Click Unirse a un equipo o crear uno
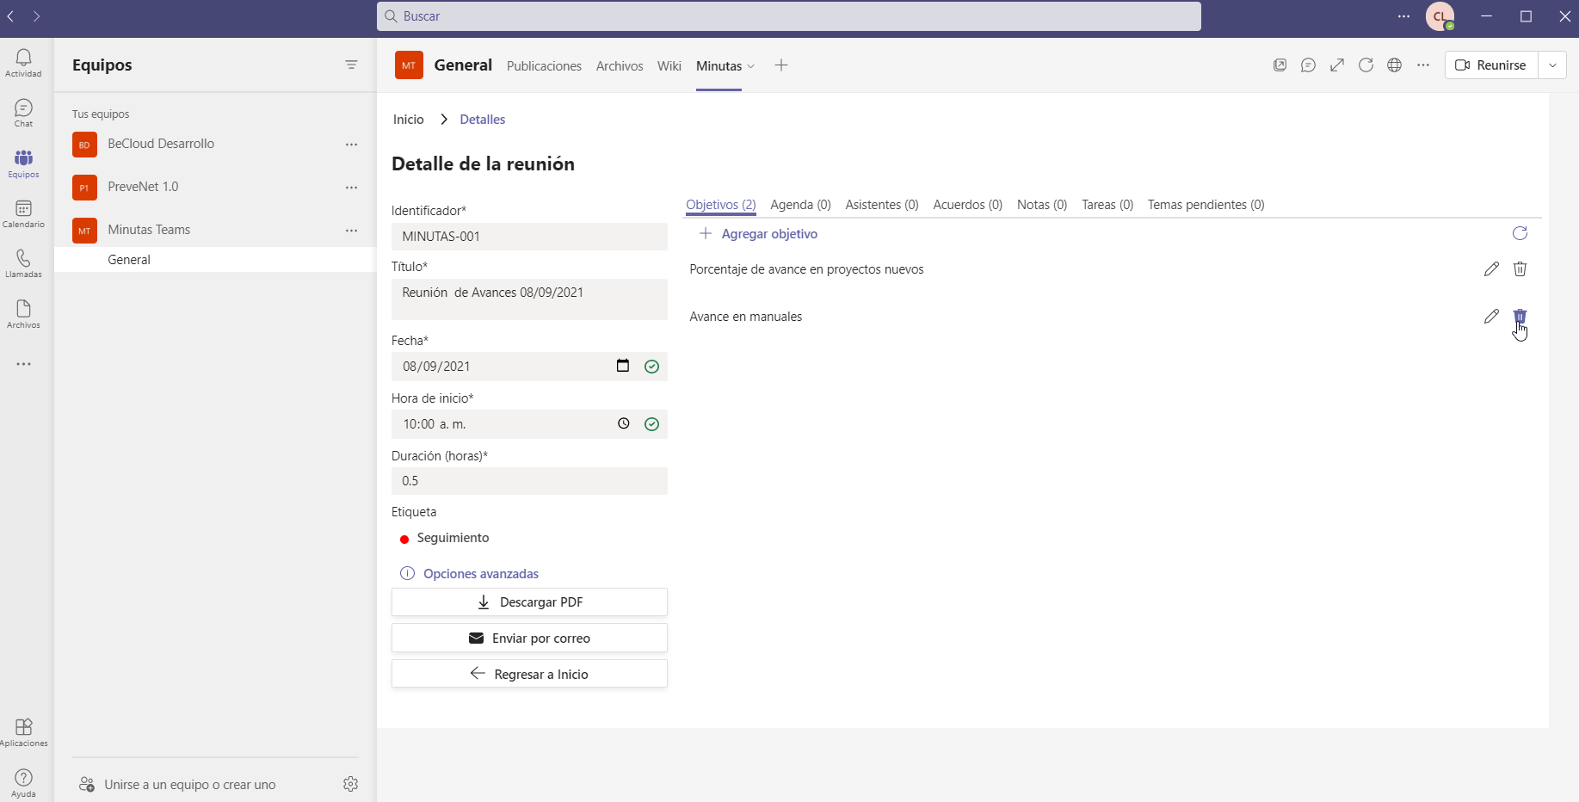This screenshot has width=1579, height=802. (x=177, y=784)
